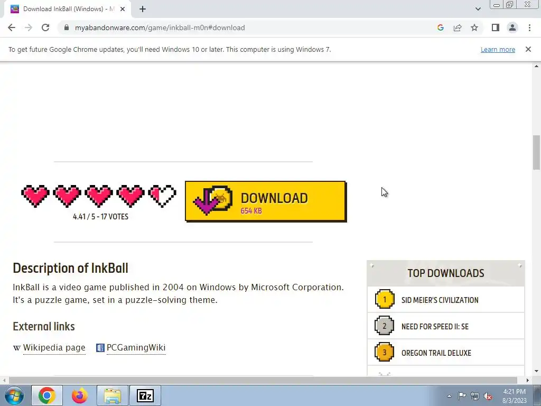This screenshot has height=406, width=541.
Task: Rate the game three hearts
Action: click(99, 196)
